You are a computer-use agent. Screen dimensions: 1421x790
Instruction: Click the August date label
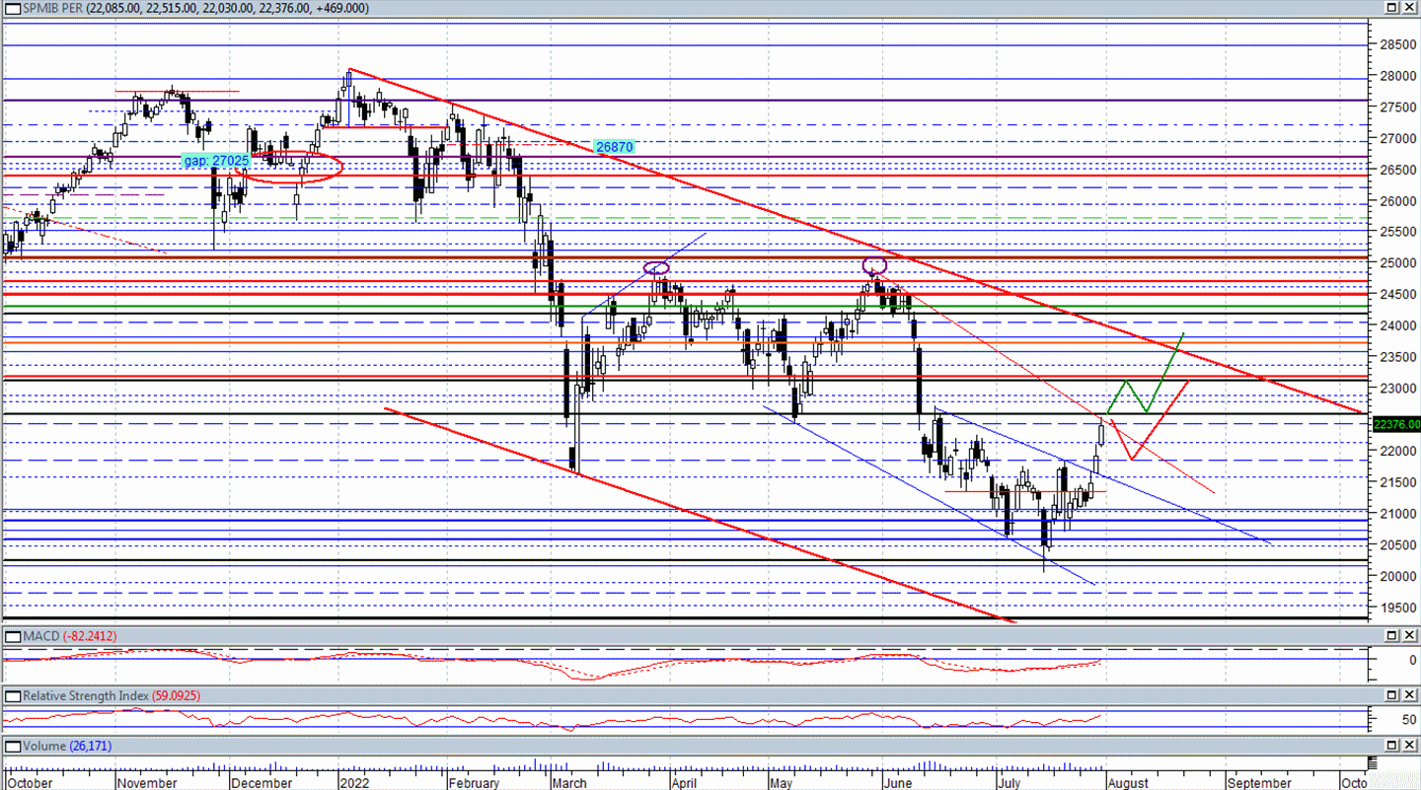1128,783
